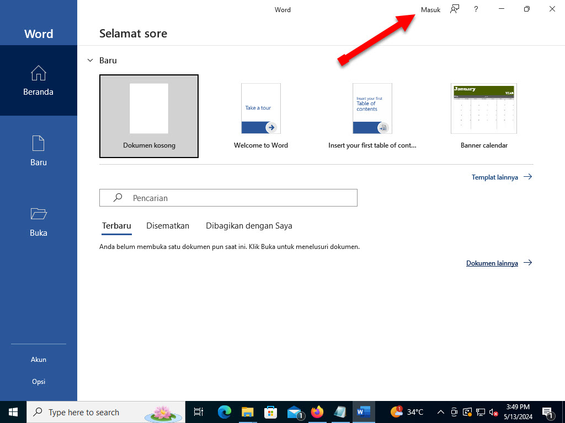This screenshot has height=423, width=565.
Task: Expand hidden icons in the system tray
Action: 440,411
